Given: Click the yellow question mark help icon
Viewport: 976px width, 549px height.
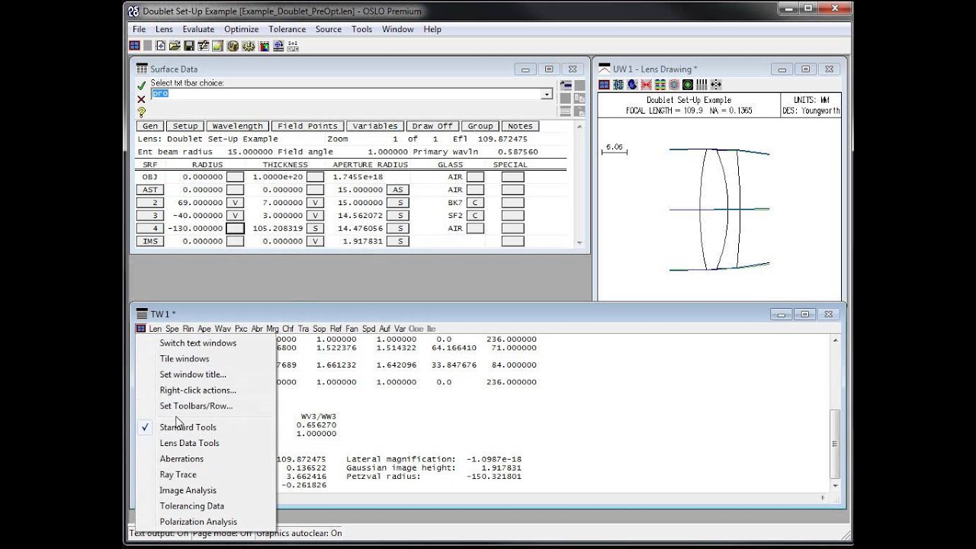Looking at the screenshot, I should (141, 112).
